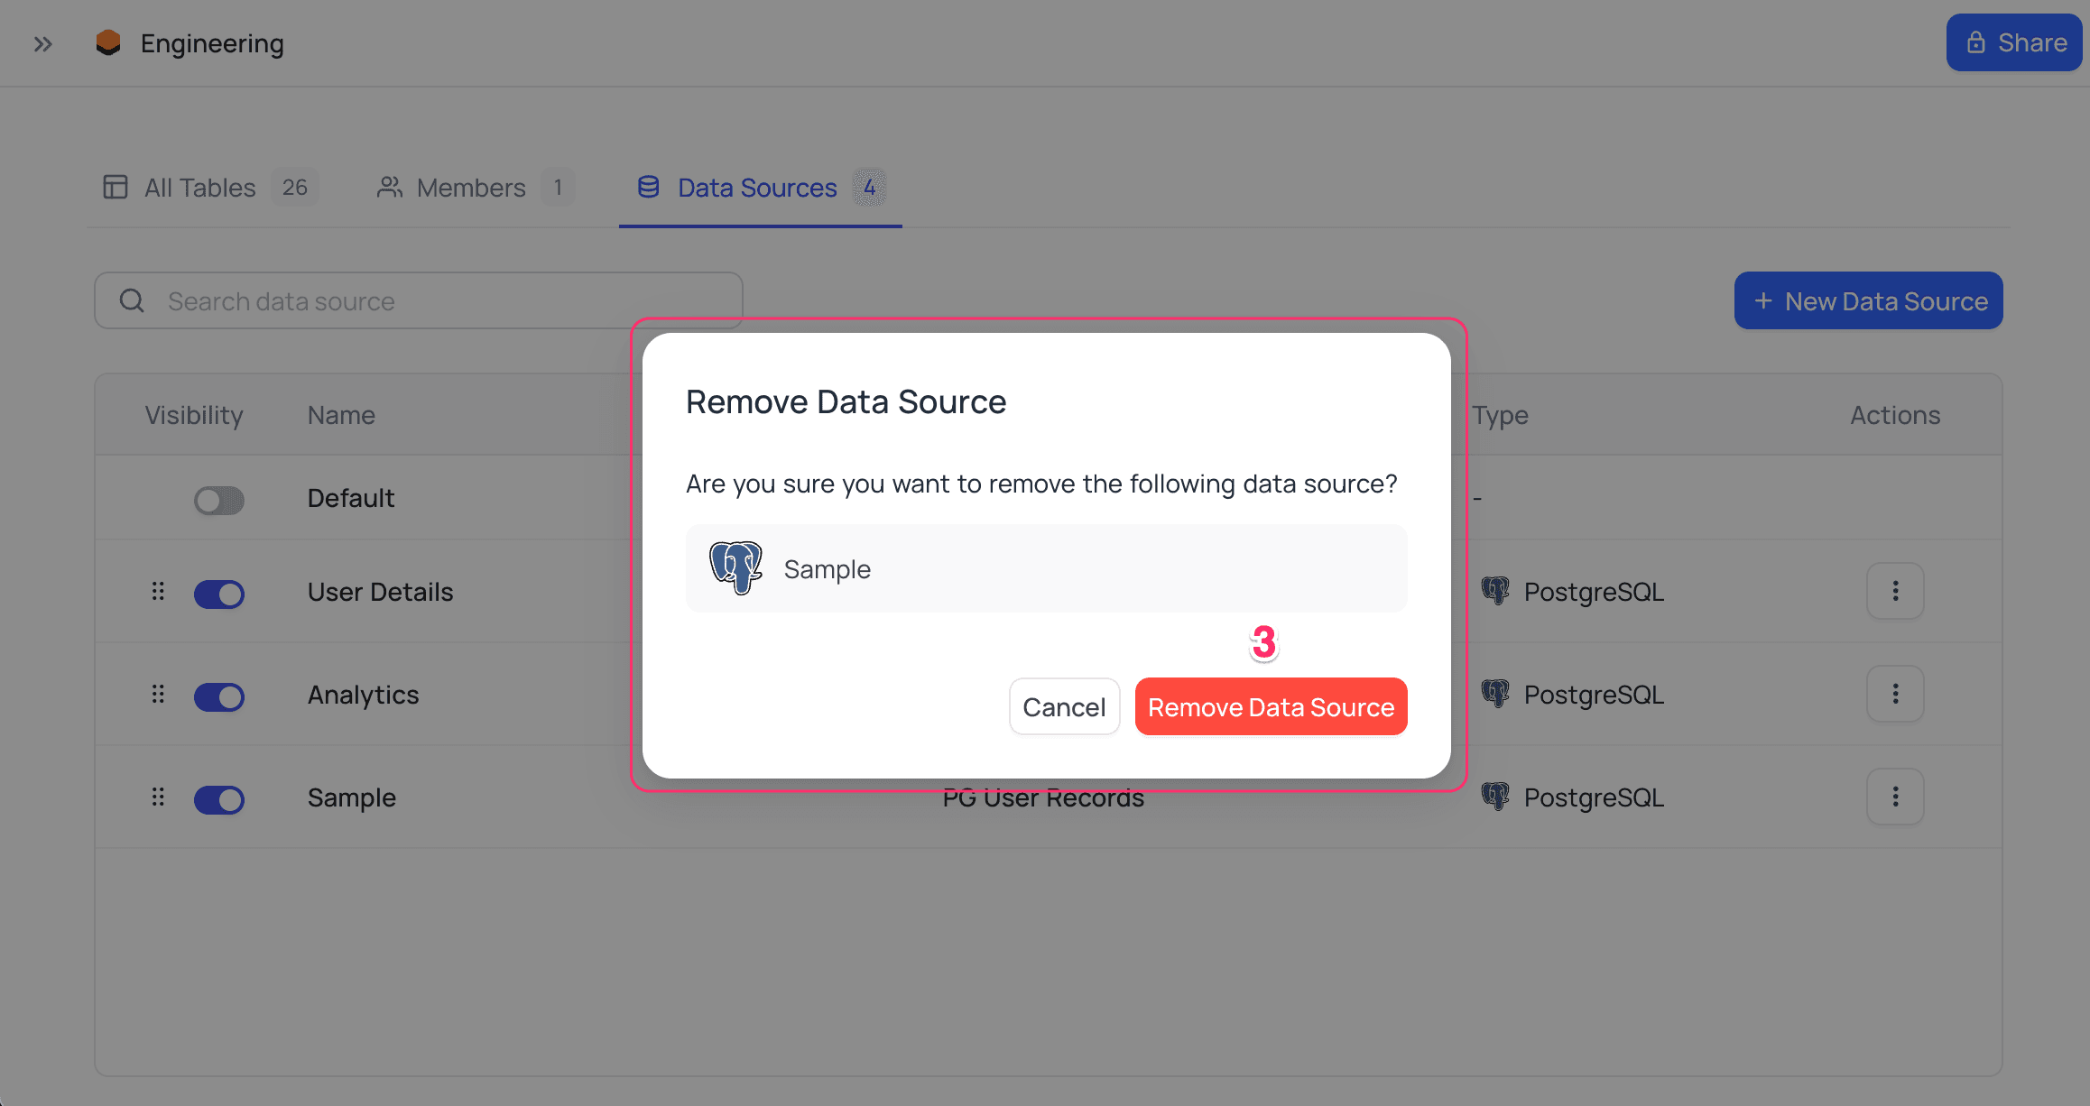2090x1106 pixels.
Task: Click the drag handle beside User Details
Action: [159, 593]
